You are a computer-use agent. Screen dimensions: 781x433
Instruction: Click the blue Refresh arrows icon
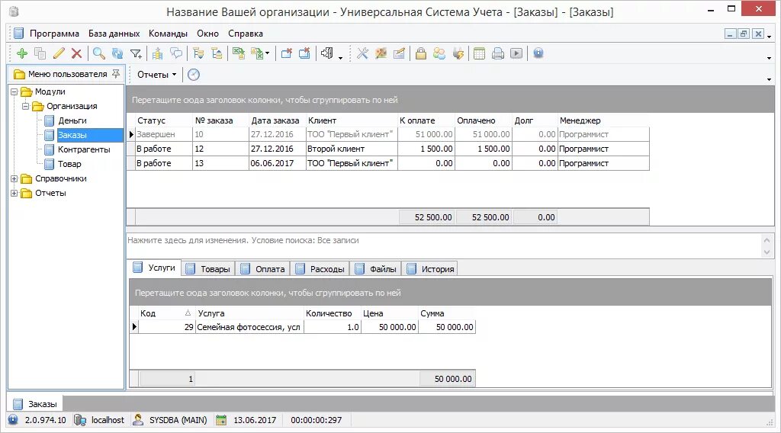(x=117, y=53)
